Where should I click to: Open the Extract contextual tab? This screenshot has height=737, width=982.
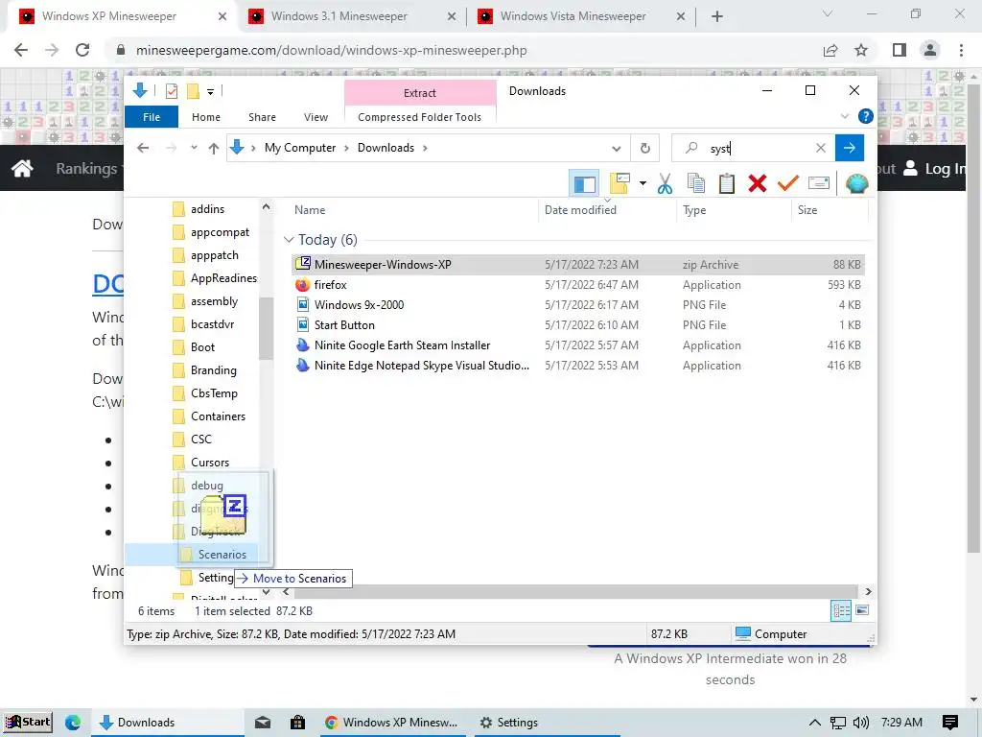[420, 93]
